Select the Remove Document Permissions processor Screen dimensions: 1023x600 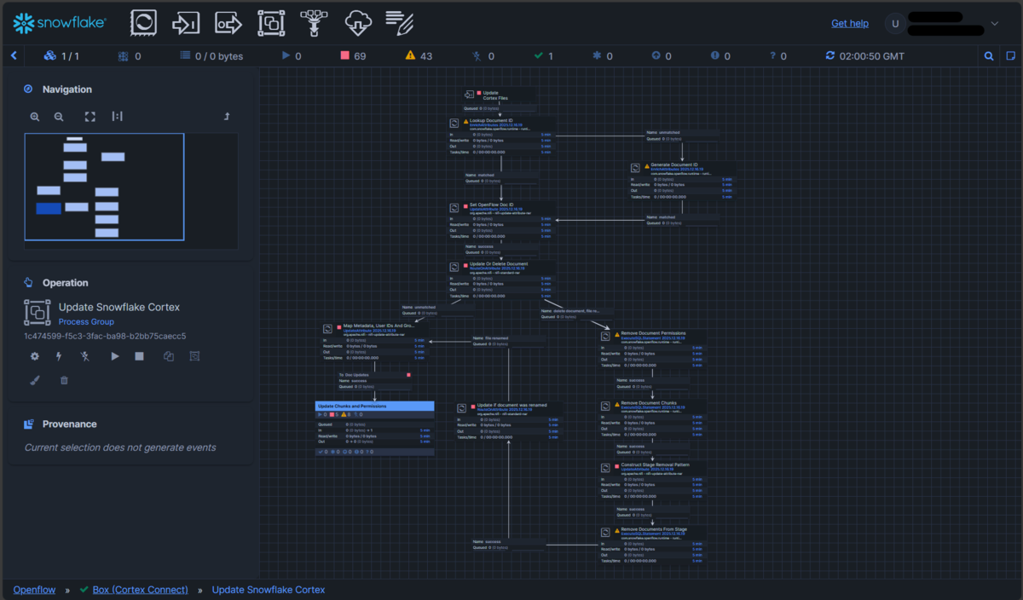[653, 349]
